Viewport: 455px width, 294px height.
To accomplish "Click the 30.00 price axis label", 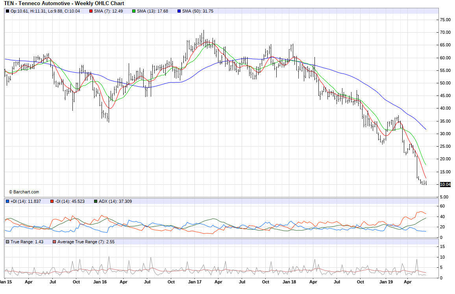I will 446,134.
